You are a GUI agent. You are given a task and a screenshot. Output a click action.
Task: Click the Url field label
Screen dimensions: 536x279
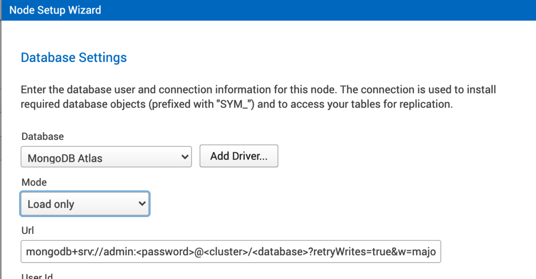click(x=27, y=230)
